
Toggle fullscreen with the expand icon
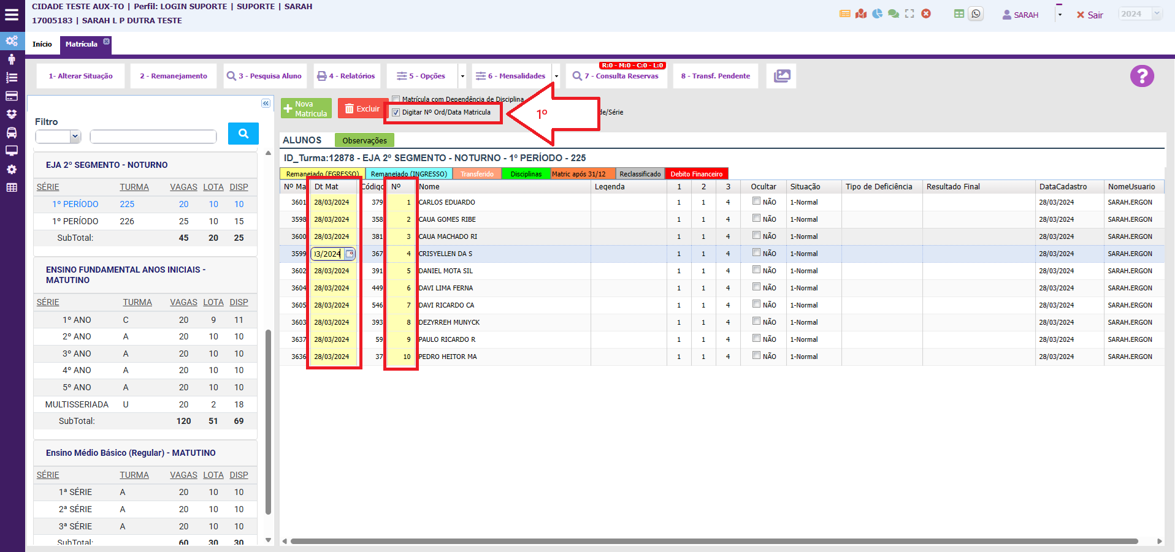[909, 14]
